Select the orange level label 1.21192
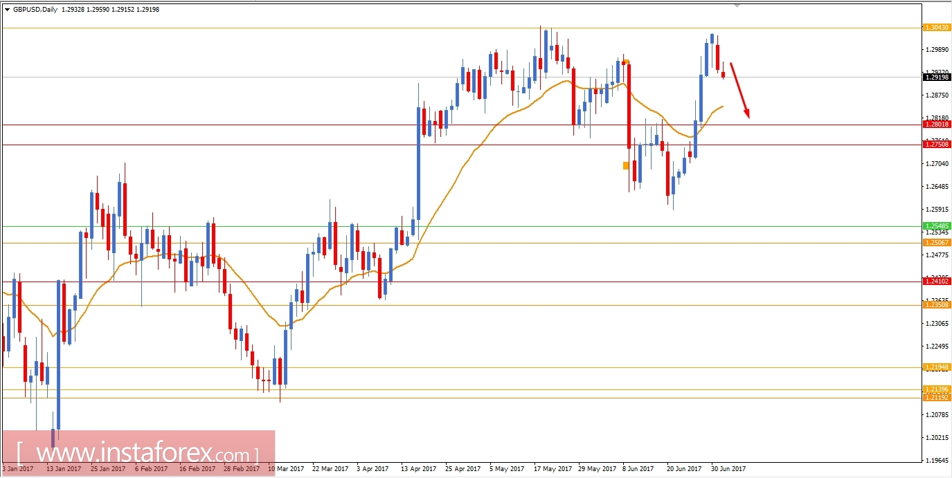Screen dimensions: 952x478 [x=937, y=397]
